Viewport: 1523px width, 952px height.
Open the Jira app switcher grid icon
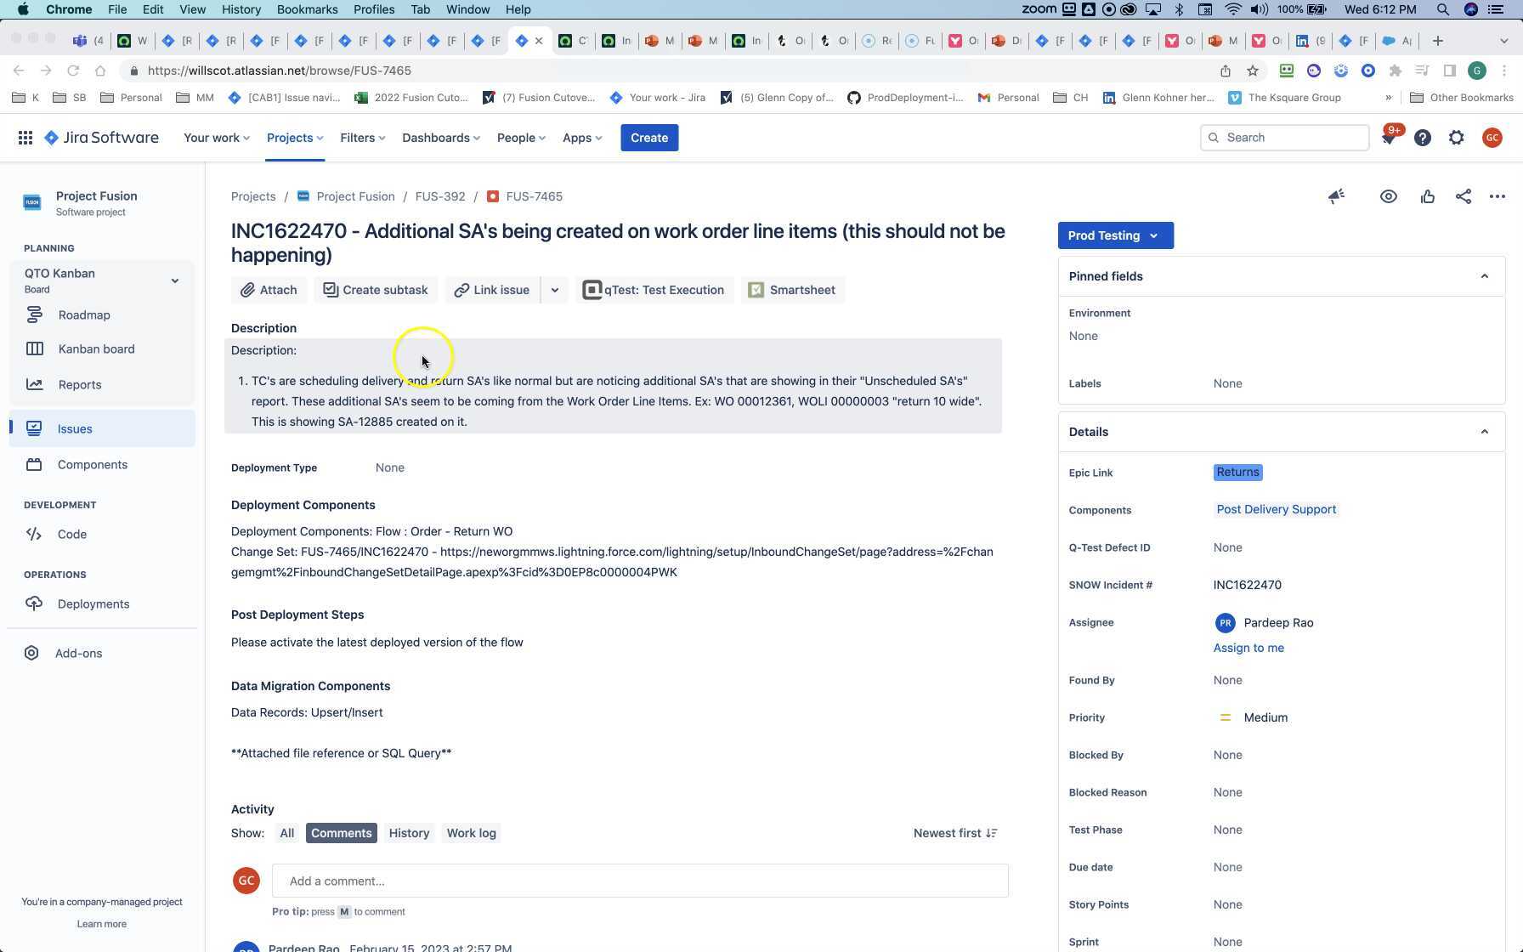[25, 138]
